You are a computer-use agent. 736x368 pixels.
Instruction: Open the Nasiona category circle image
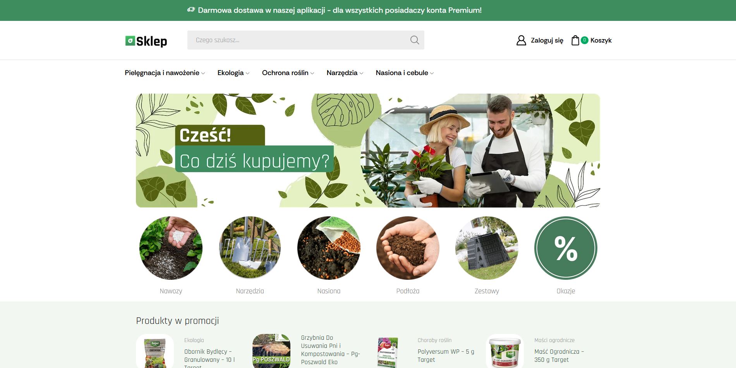pos(329,248)
